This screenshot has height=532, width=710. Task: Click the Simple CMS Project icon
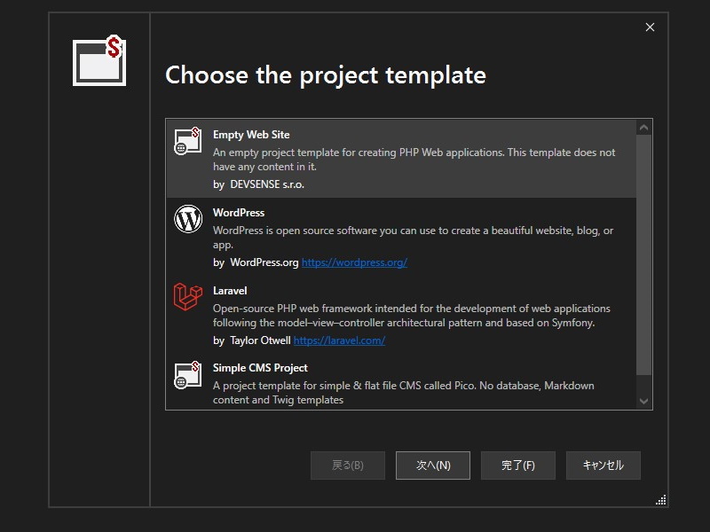(188, 374)
